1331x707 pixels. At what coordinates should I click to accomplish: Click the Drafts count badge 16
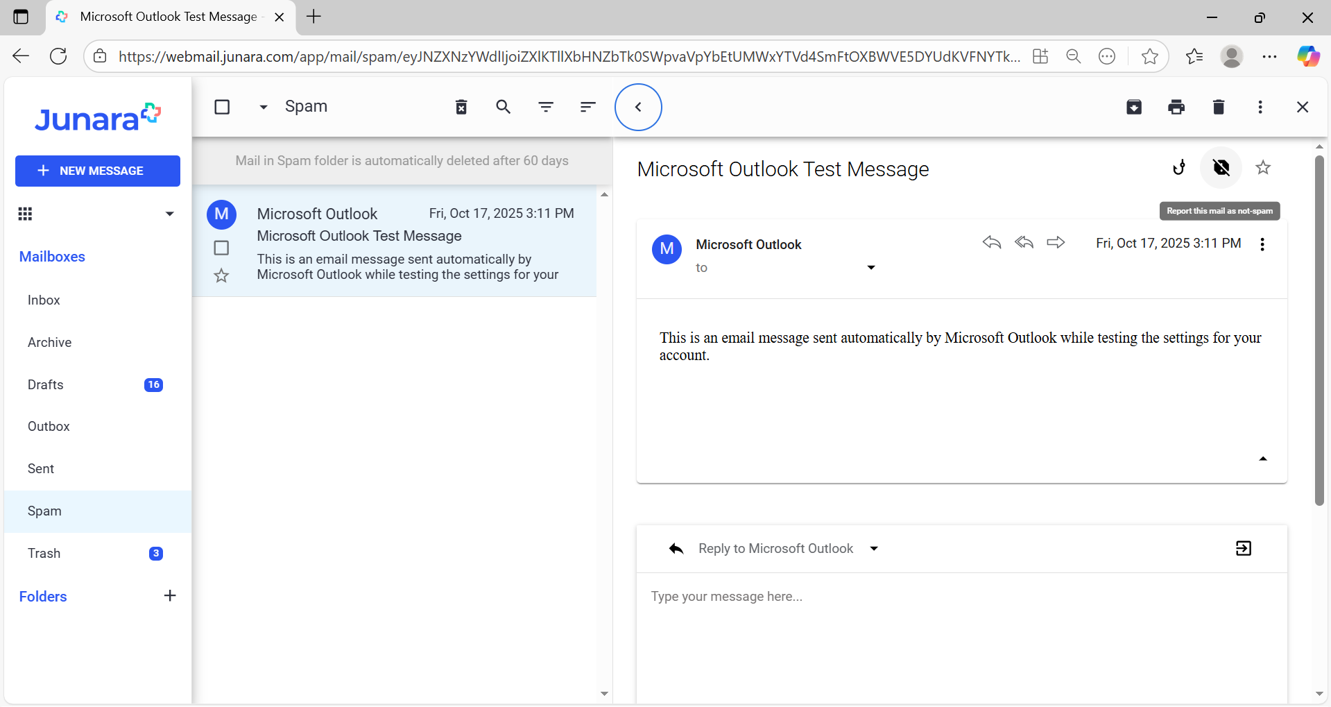click(153, 384)
